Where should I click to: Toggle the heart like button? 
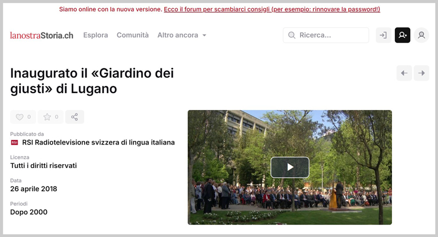23,117
